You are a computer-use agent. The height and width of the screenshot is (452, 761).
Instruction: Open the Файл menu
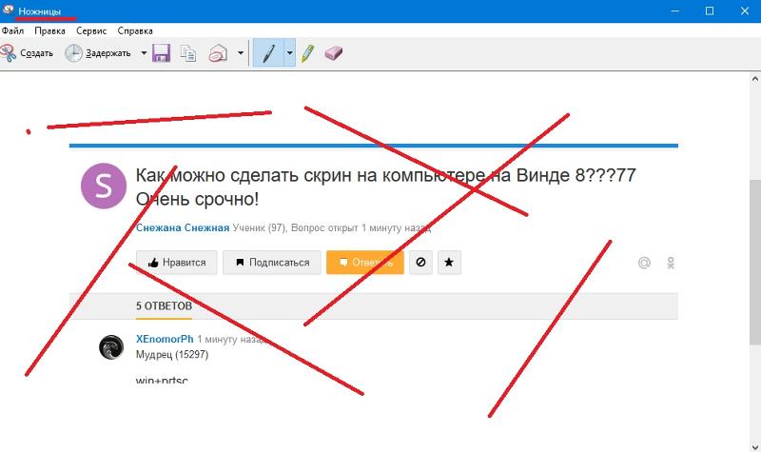pos(12,30)
